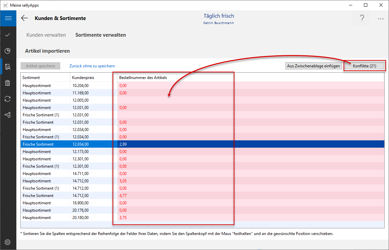Open the hamburger navigation menu
The width and height of the screenshot is (389, 250).
pos(8,18)
